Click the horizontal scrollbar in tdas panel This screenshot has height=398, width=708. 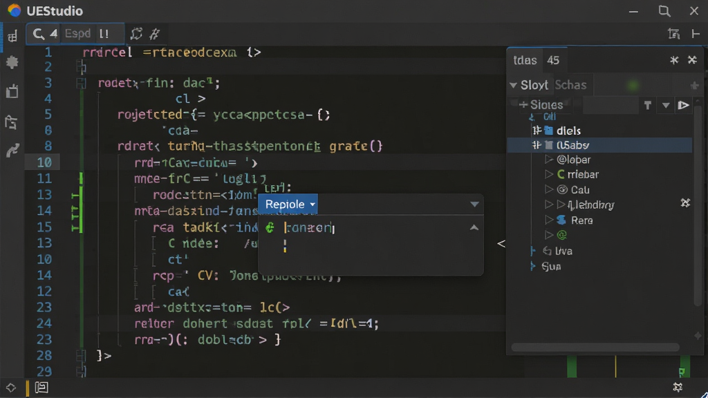[x=595, y=347]
